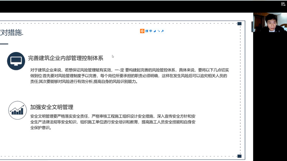Toggle the 拼 pinyin mode button
Screen dimensions: 287x161
(x=147, y=31)
